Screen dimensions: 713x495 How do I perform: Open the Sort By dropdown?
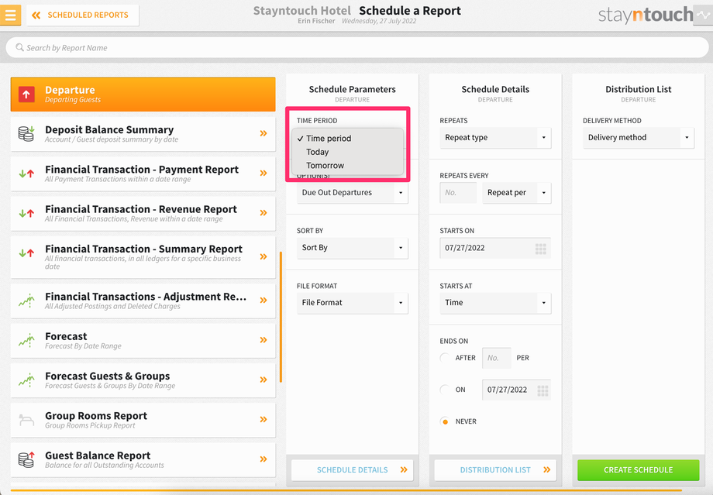pyautogui.click(x=353, y=248)
